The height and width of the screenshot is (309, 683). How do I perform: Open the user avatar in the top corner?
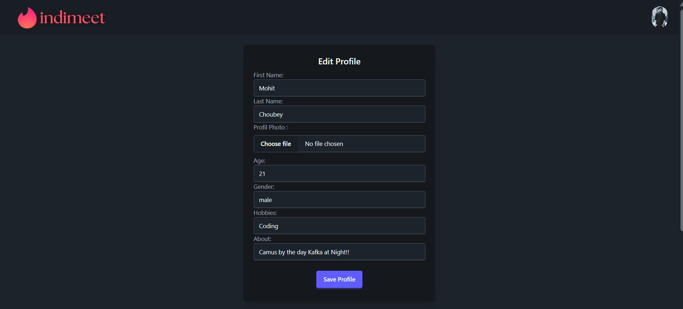659,17
